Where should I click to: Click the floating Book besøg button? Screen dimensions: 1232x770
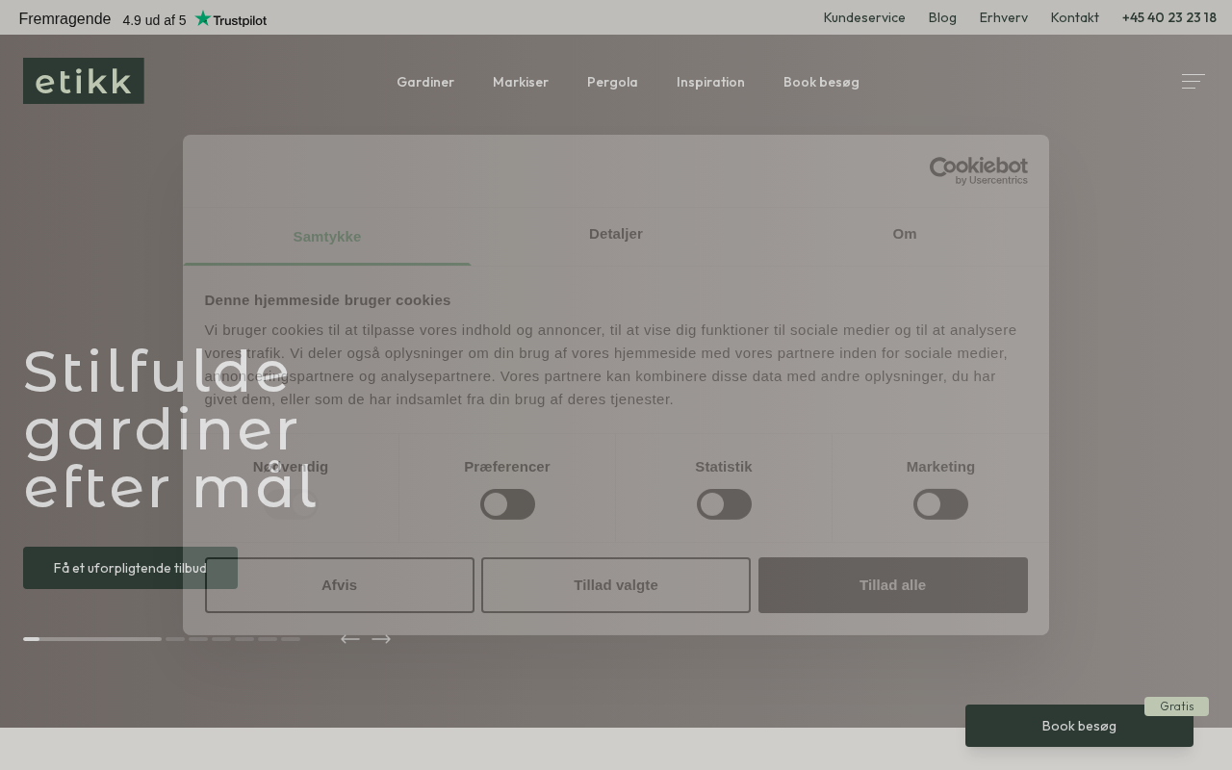point(1079,726)
